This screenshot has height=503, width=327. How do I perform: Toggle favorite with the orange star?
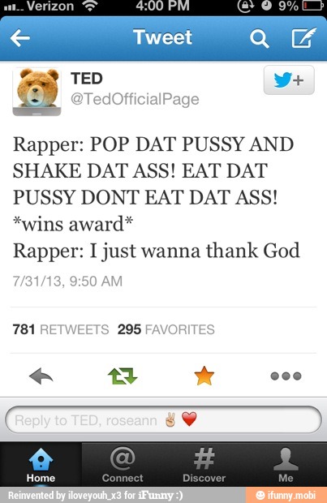click(204, 376)
